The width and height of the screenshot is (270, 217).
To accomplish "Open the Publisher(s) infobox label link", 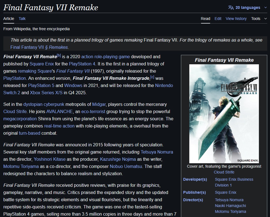I will 194,192.
